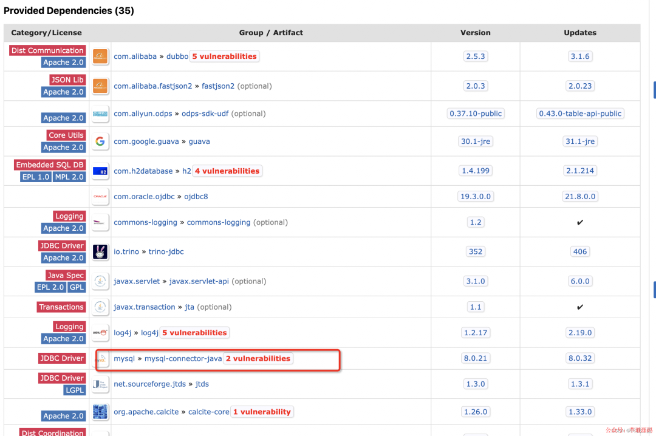Select dubbo update version 3.1.6
The height and width of the screenshot is (436, 656).
click(580, 56)
